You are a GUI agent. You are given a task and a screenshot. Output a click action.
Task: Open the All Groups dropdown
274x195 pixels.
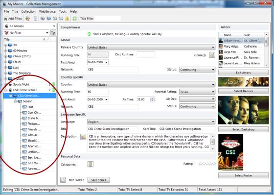pyautogui.click(x=54, y=26)
